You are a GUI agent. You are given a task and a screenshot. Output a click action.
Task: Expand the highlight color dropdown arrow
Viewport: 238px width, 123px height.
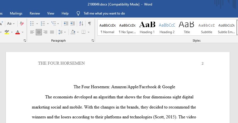pos(12,32)
